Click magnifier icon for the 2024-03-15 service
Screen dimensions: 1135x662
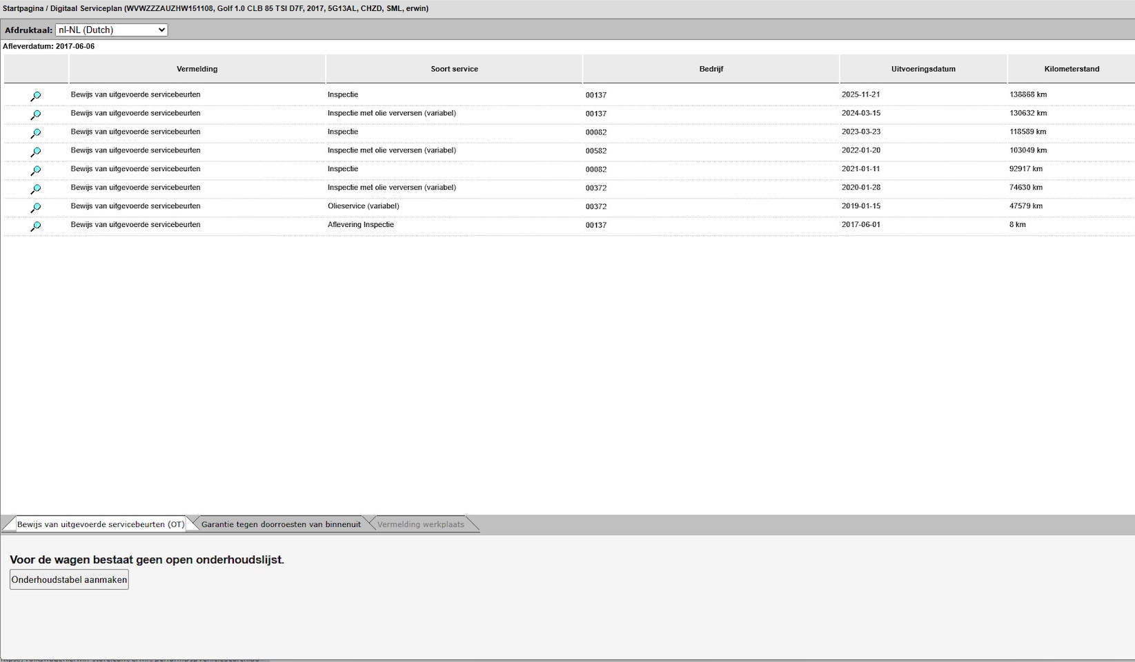click(36, 114)
